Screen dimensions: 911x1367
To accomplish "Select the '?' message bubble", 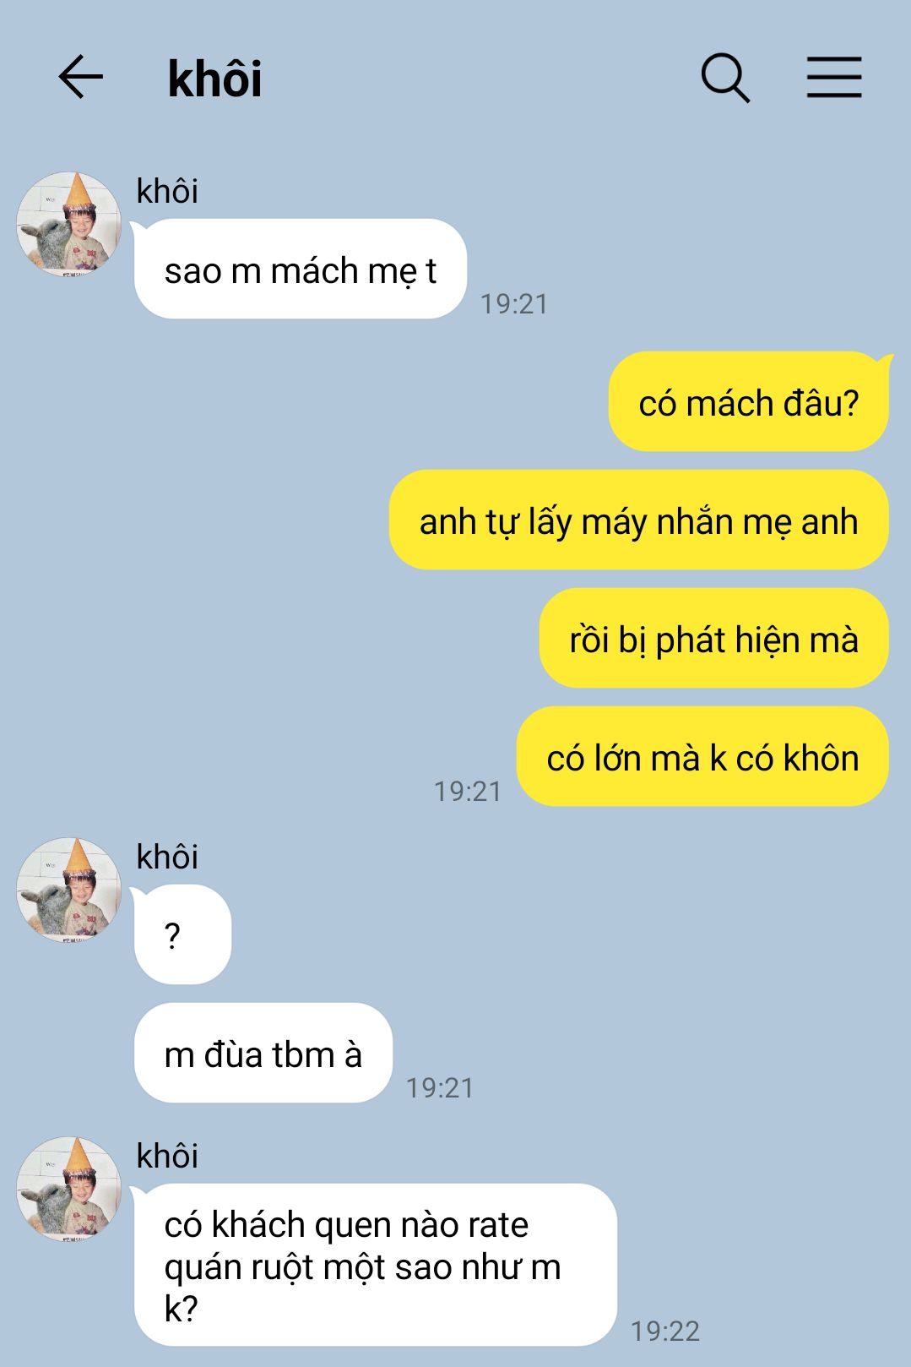I will coord(182,935).
